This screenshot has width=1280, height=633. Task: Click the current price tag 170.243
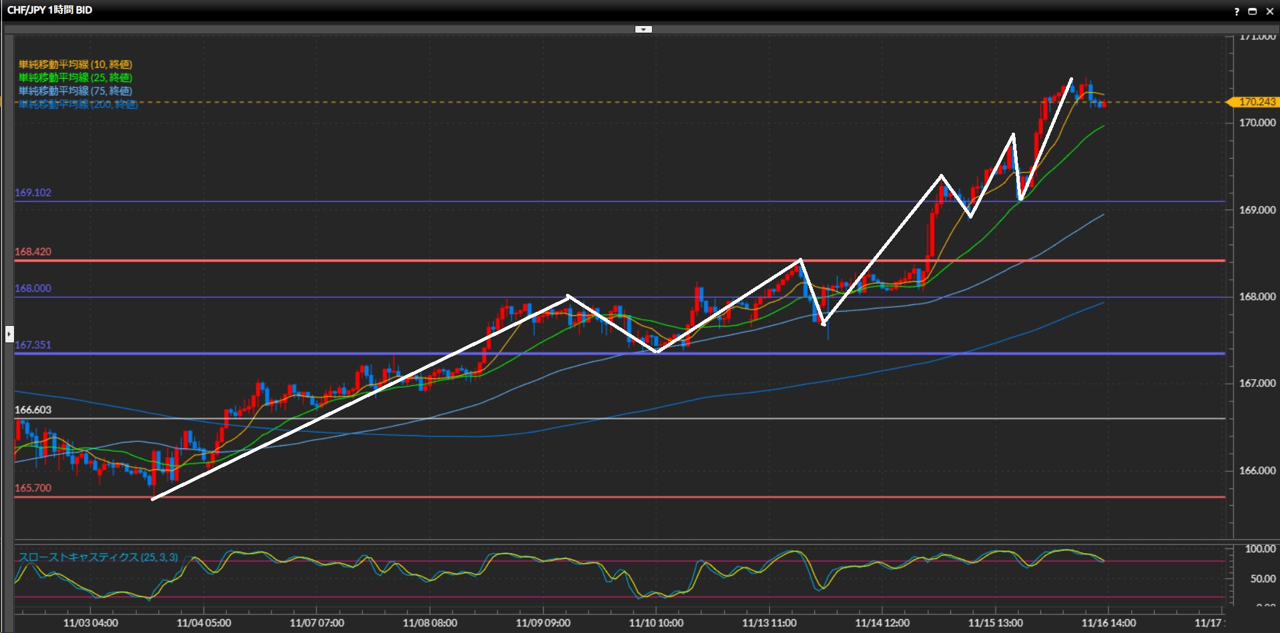[x=1257, y=102]
